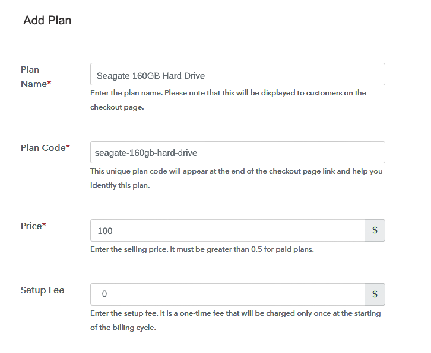Select the Setup Fee input field
Image resolution: width=431 pixels, height=353 pixels.
227,294
